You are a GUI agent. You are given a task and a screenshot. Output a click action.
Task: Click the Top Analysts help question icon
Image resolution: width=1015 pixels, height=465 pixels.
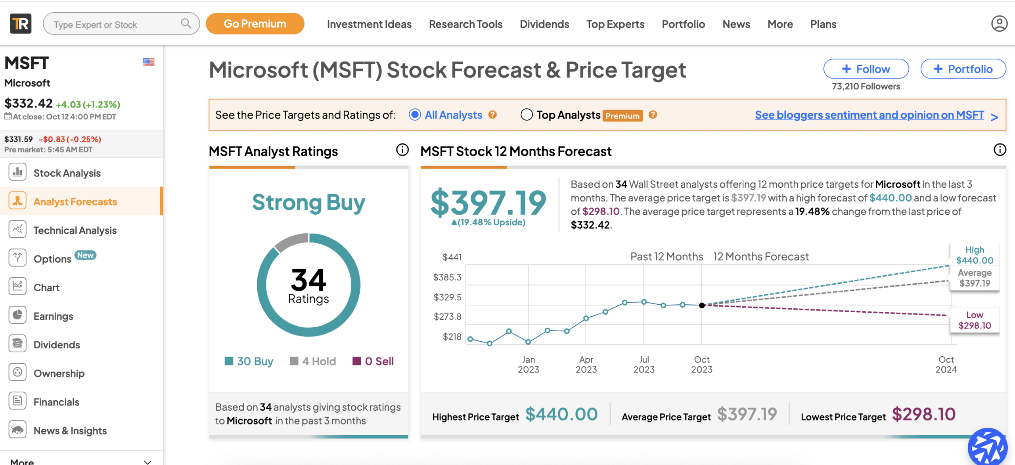pos(653,115)
